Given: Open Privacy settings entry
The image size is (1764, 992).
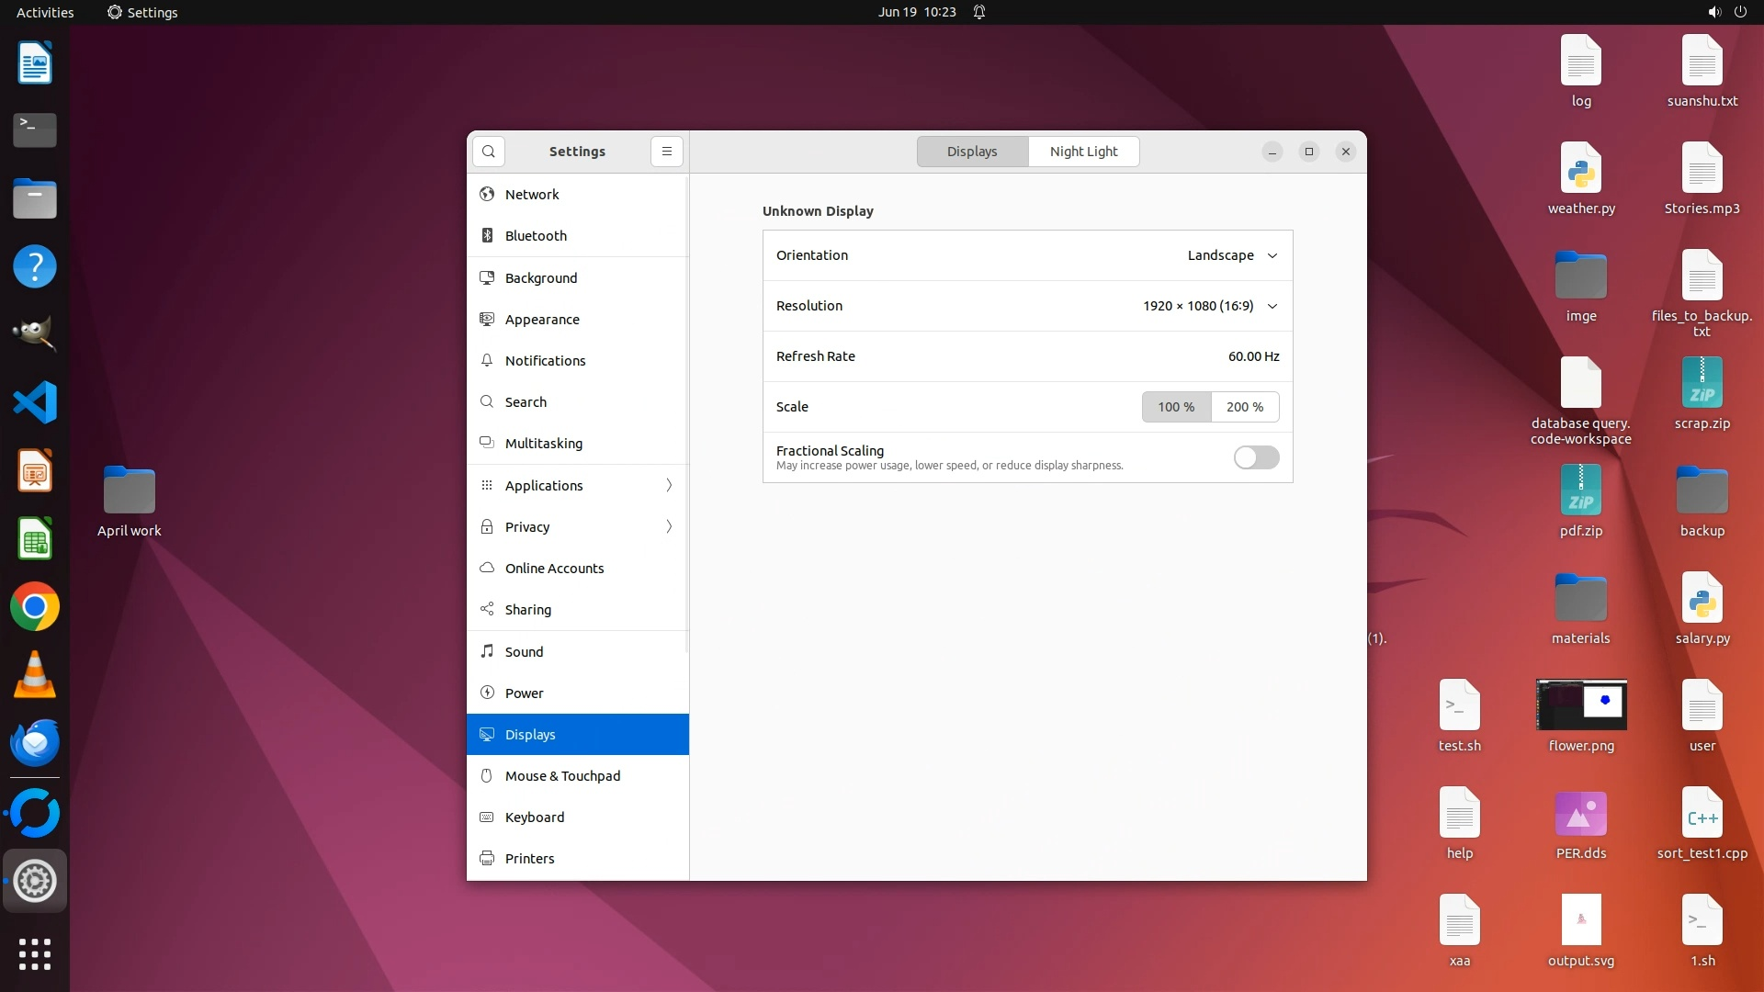Looking at the screenshot, I should pos(527,527).
